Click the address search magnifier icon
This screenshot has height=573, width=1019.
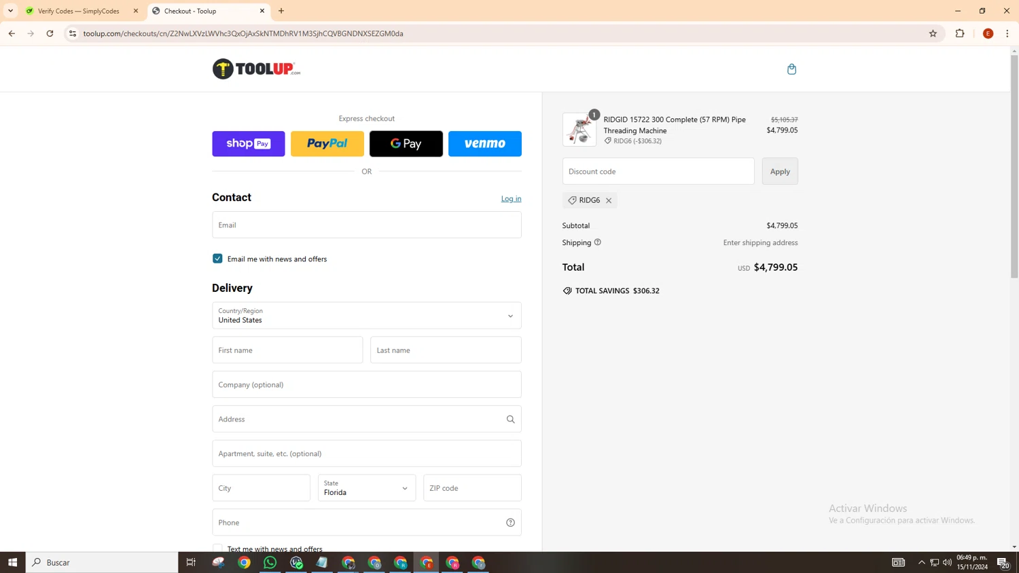pyautogui.click(x=511, y=420)
